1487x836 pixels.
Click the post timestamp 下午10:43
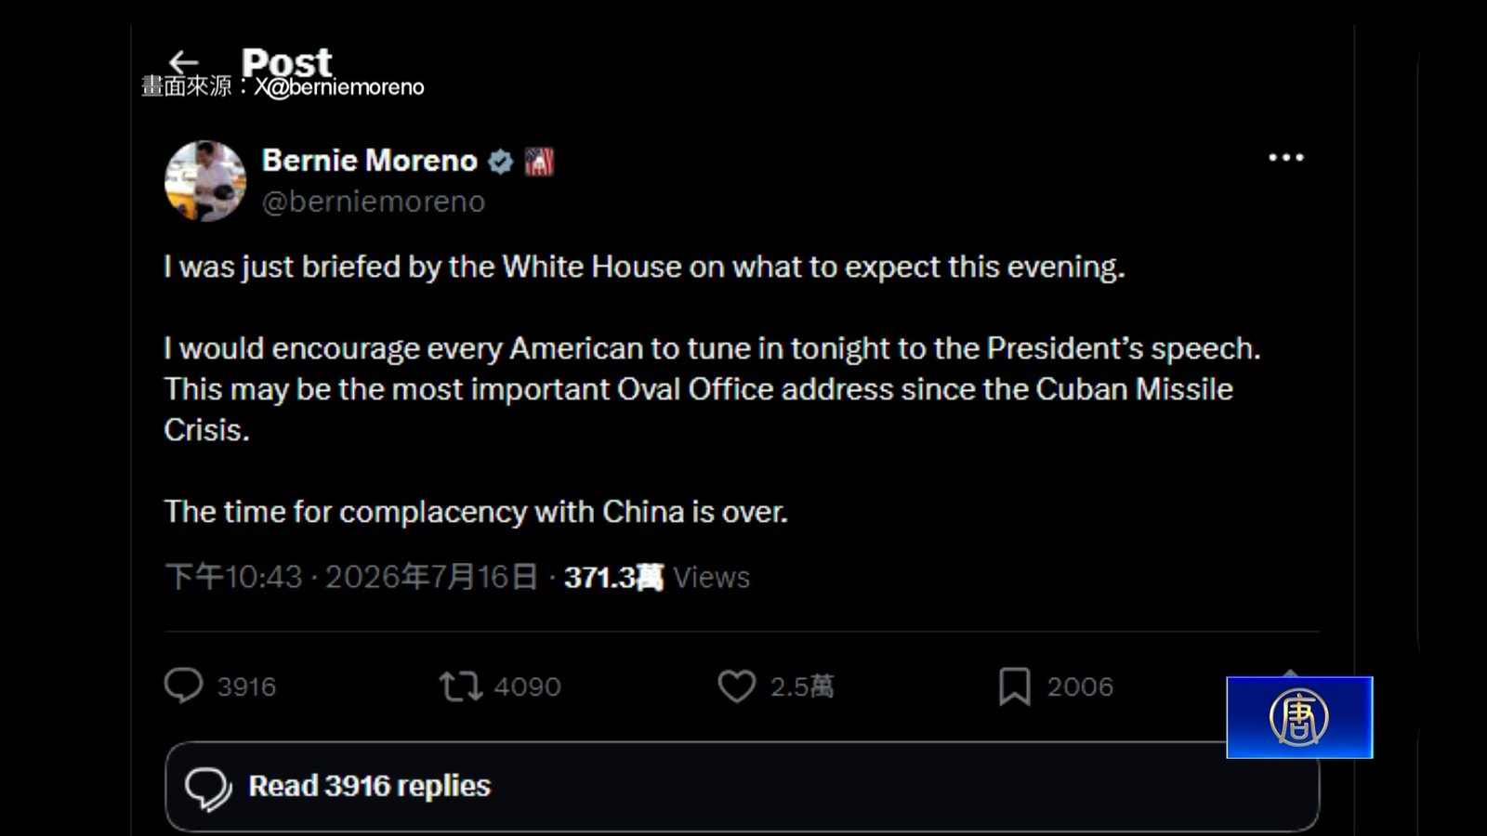point(234,577)
